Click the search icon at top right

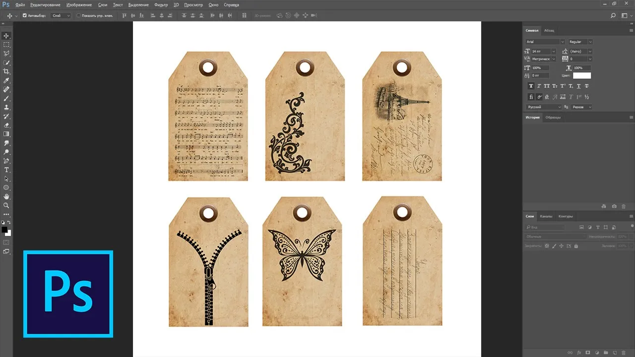pyautogui.click(x=614, y=15)
